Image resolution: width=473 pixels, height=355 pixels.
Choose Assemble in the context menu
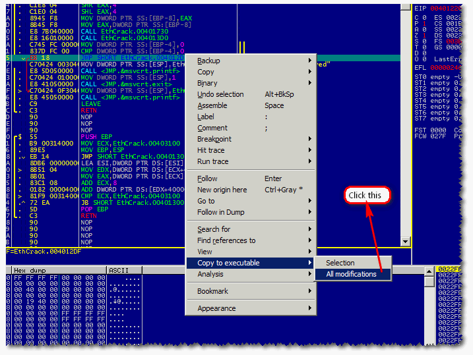[x=212, y=105]
